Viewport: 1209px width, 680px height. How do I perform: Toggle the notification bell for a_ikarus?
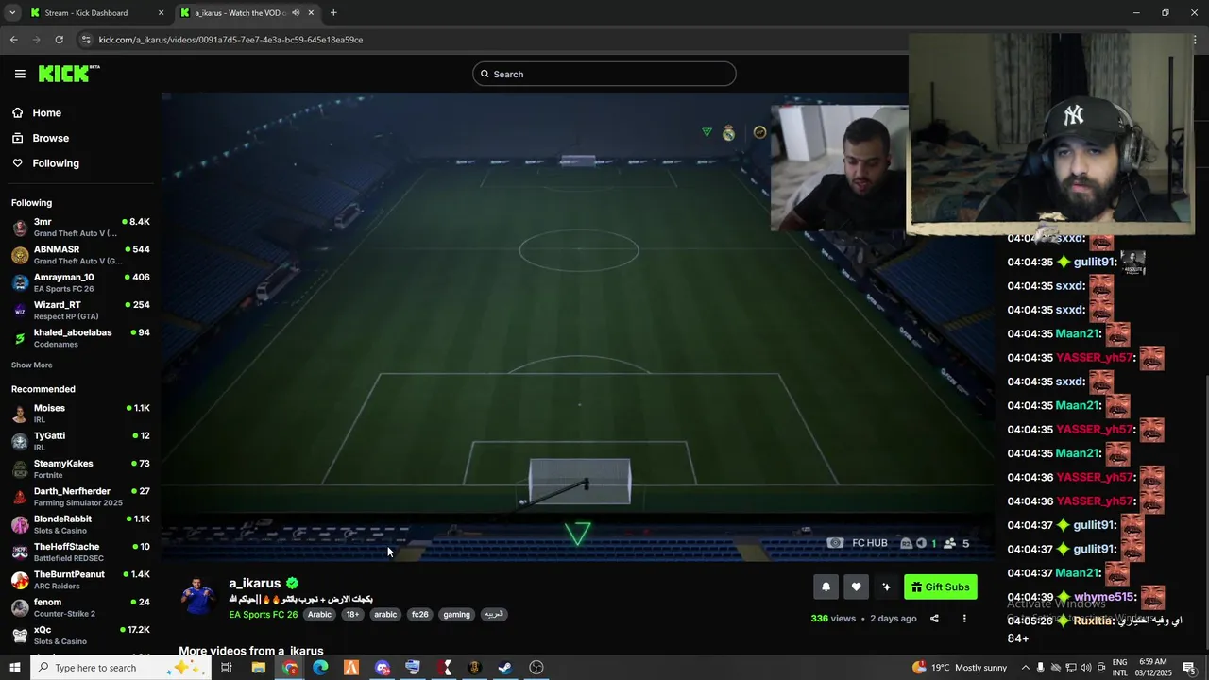pos(826,587)
